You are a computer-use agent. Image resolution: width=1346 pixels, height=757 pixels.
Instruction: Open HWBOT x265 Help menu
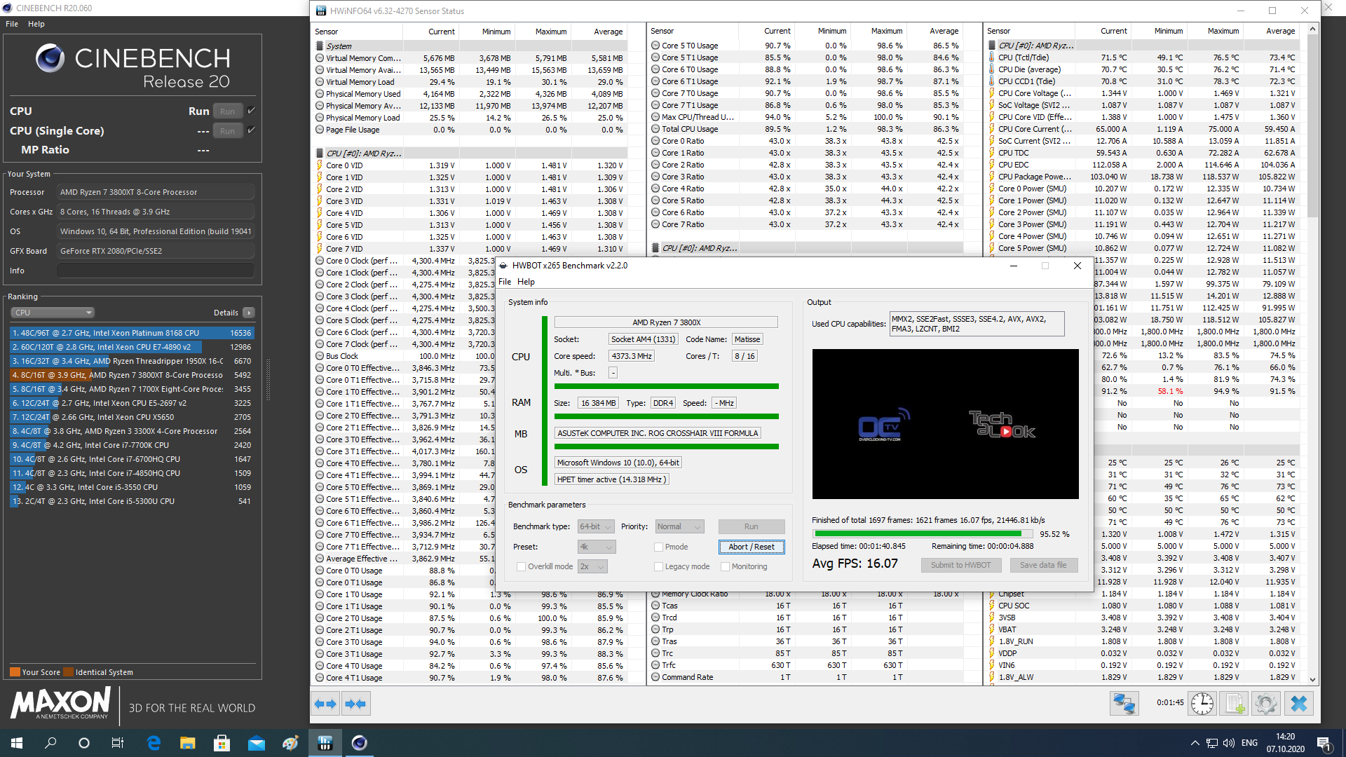click(526, 282)
